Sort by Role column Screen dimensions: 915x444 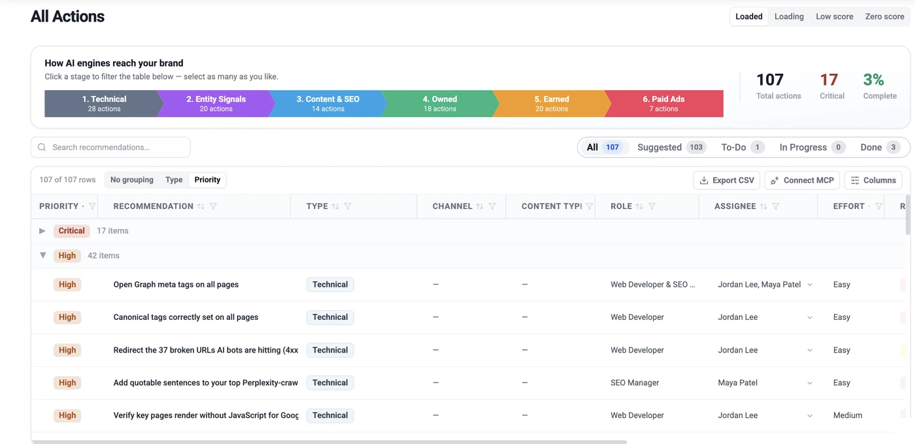click(639, 206)
